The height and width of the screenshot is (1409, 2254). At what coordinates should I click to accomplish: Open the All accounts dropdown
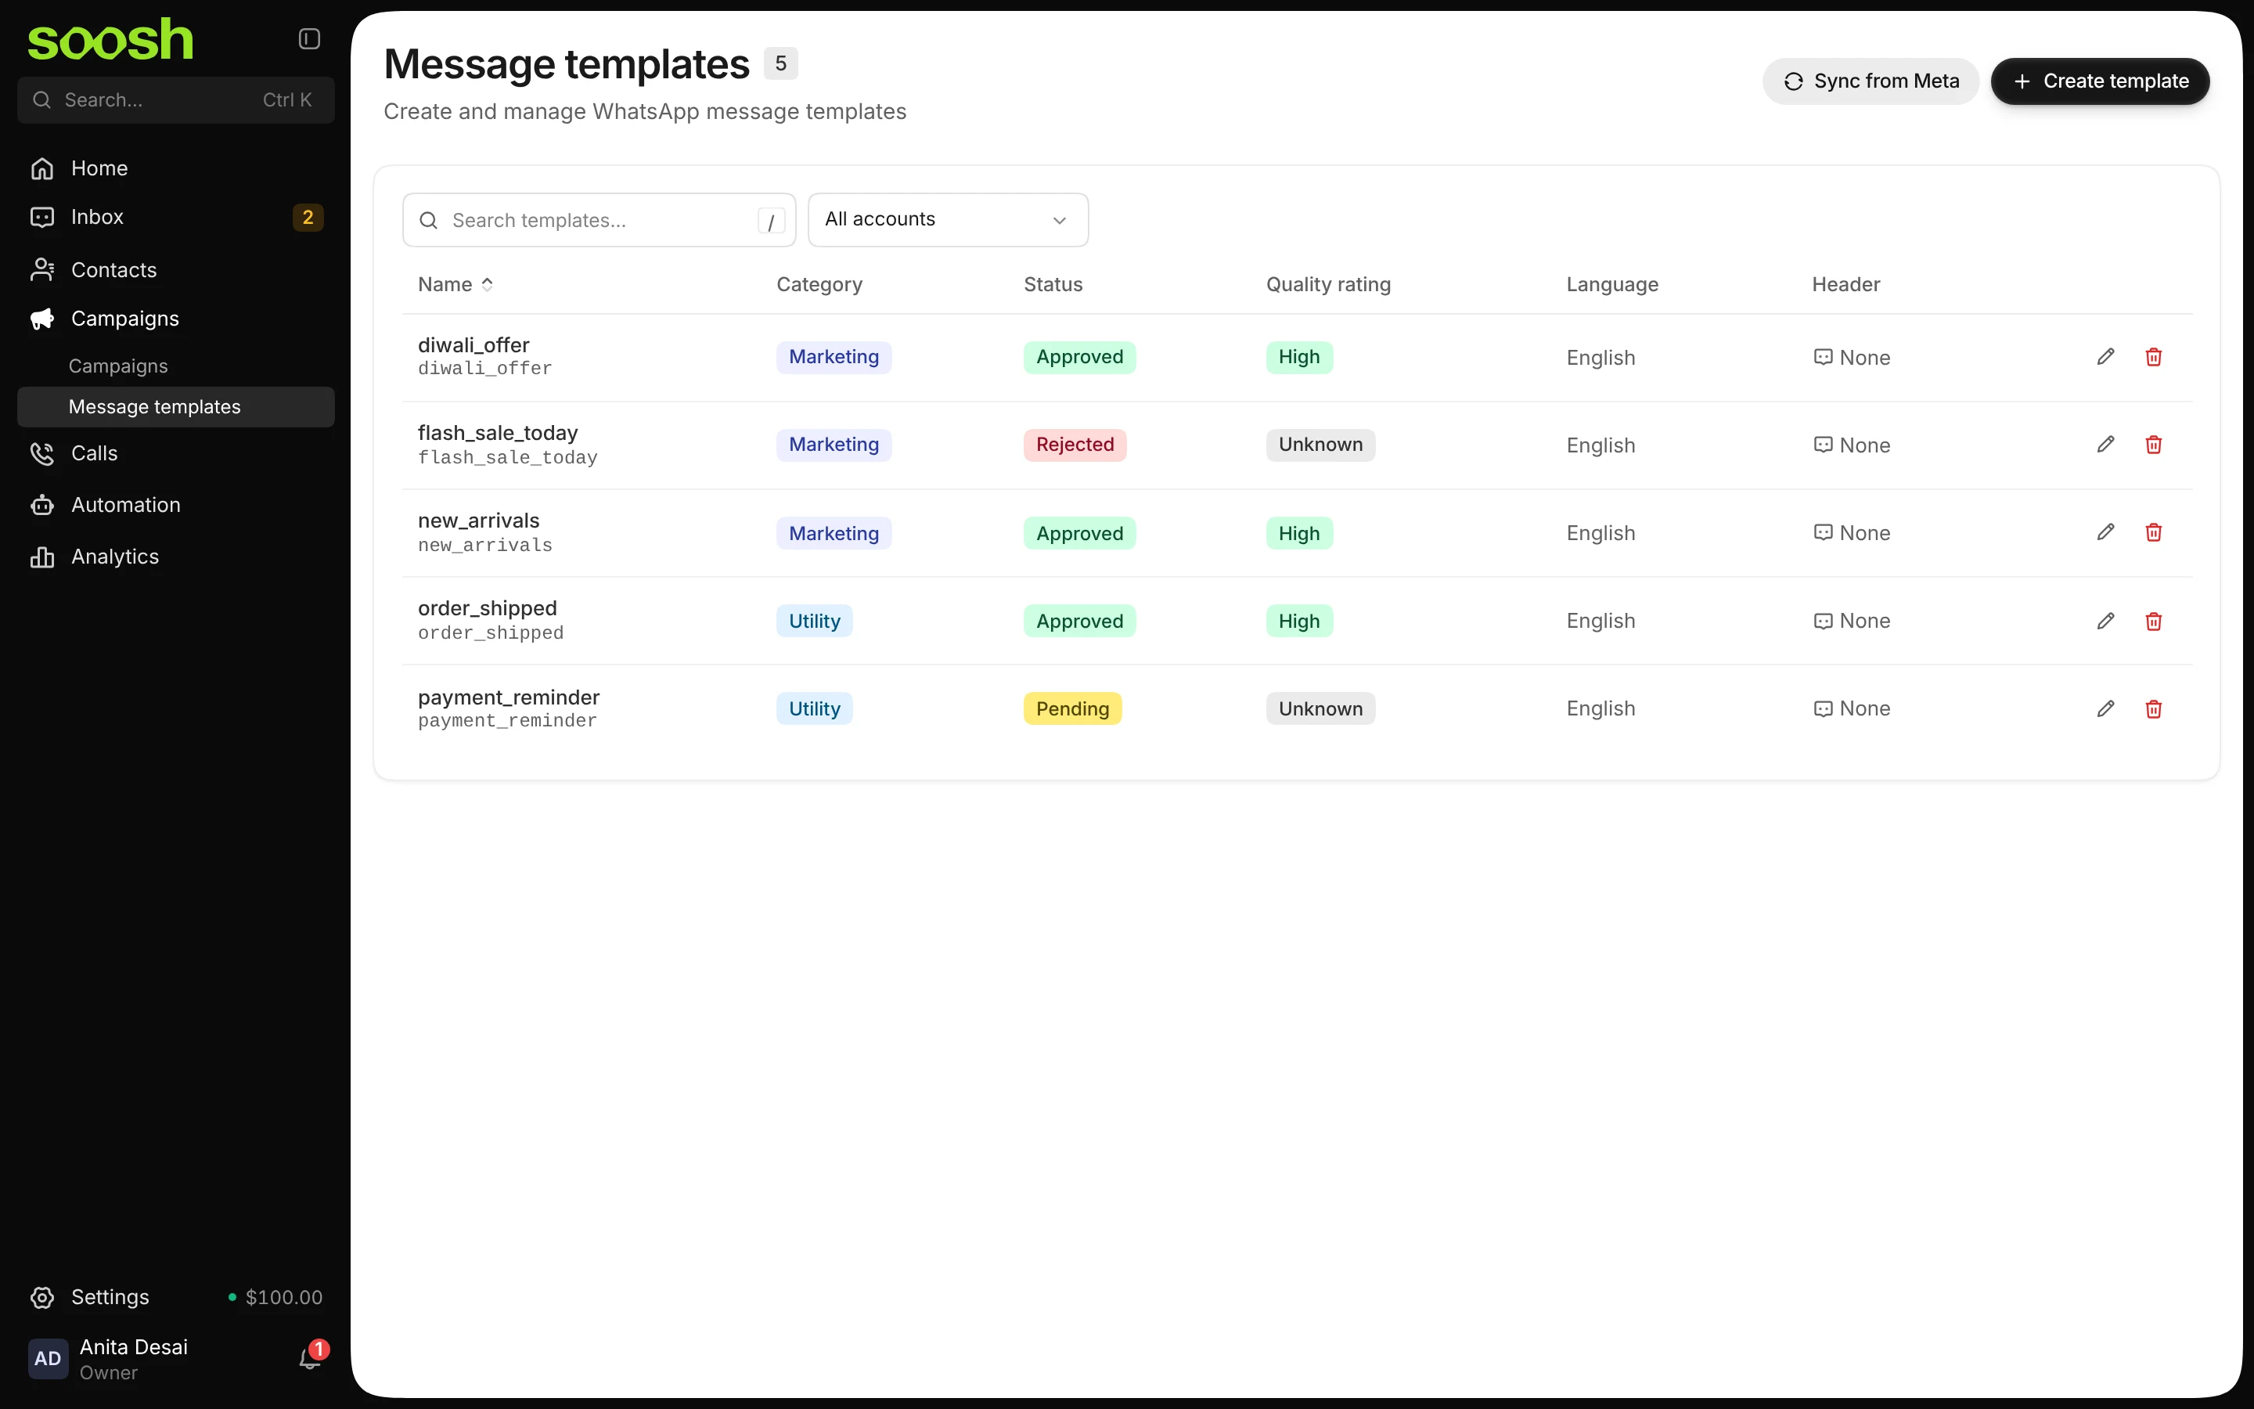[x=947, y=220]
